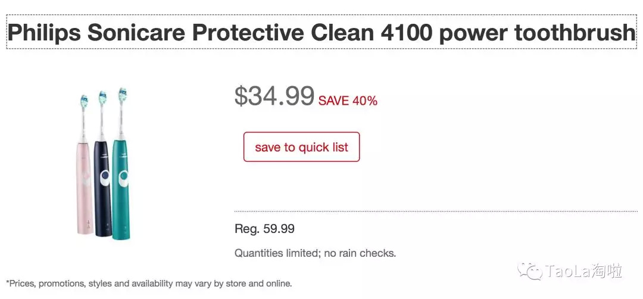Click the "save to quick list" button
Viewport: 643px width, 299px height.
pos(301,147)
